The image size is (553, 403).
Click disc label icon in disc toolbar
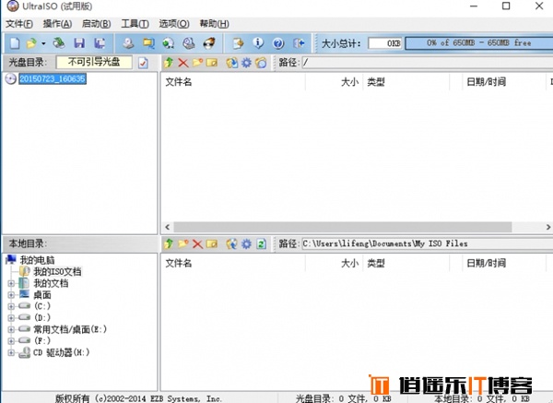261,63
